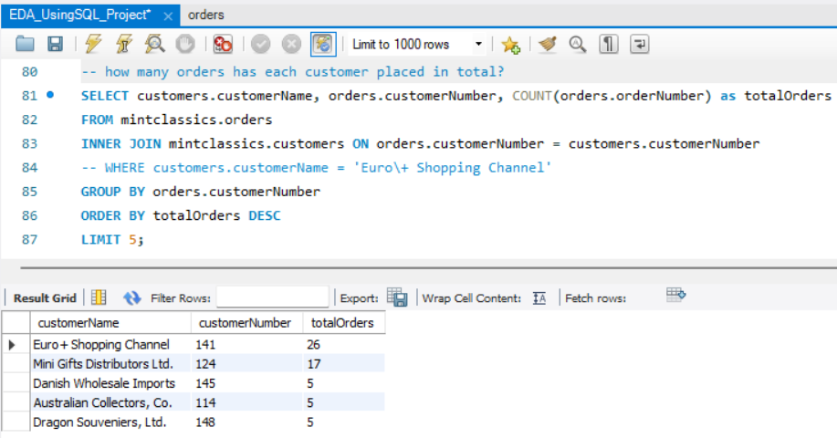Select customerNumber cell 141
This screenshot has height=438, width=837.
point(247,345)
